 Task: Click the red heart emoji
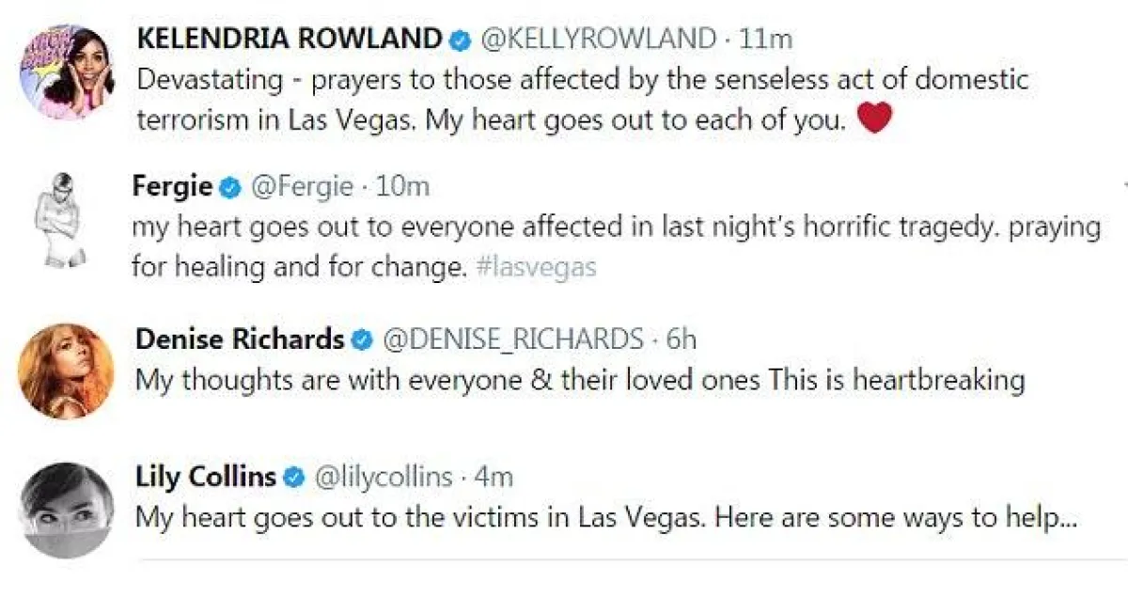pyautogui.click(x=874, y=118)
